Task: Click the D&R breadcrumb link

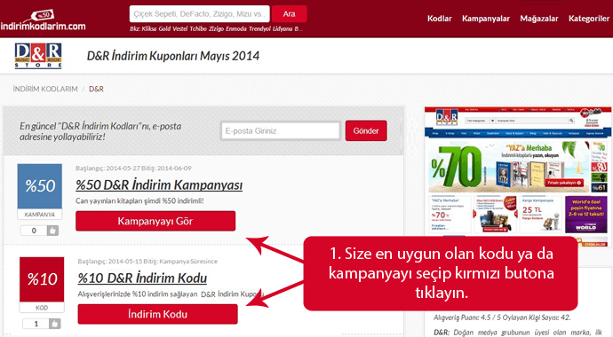Action: tap(96, 89)
